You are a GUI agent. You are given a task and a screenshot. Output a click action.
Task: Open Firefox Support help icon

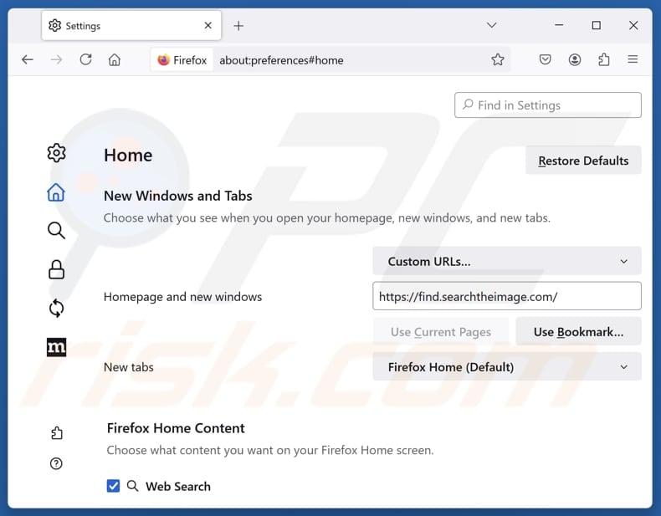[x=56, y=463]
